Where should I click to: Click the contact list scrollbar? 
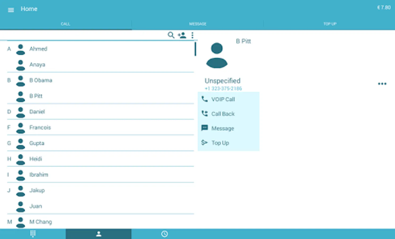[x=195, y=49]
